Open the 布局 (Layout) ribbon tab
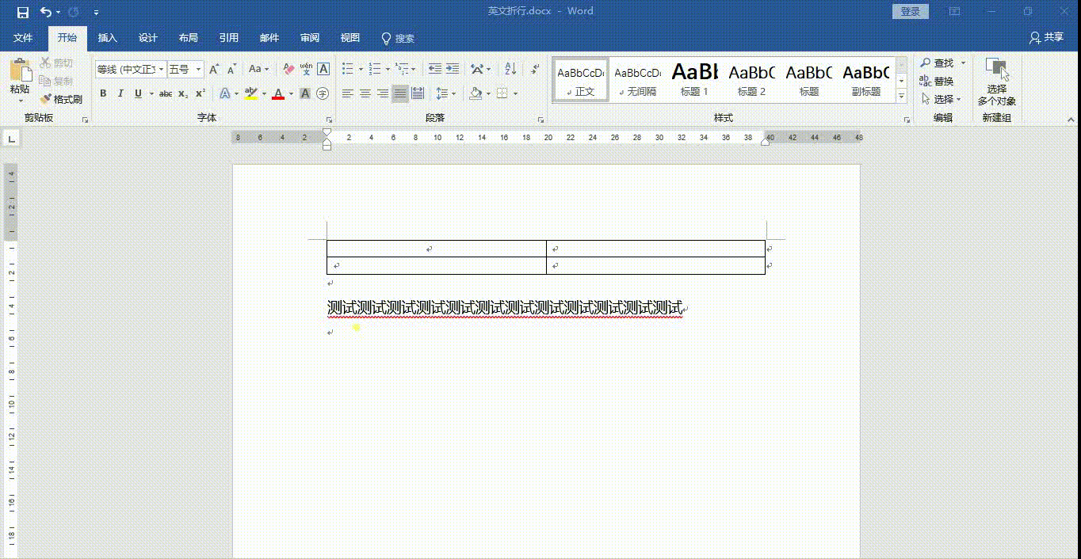 point(188,38)
